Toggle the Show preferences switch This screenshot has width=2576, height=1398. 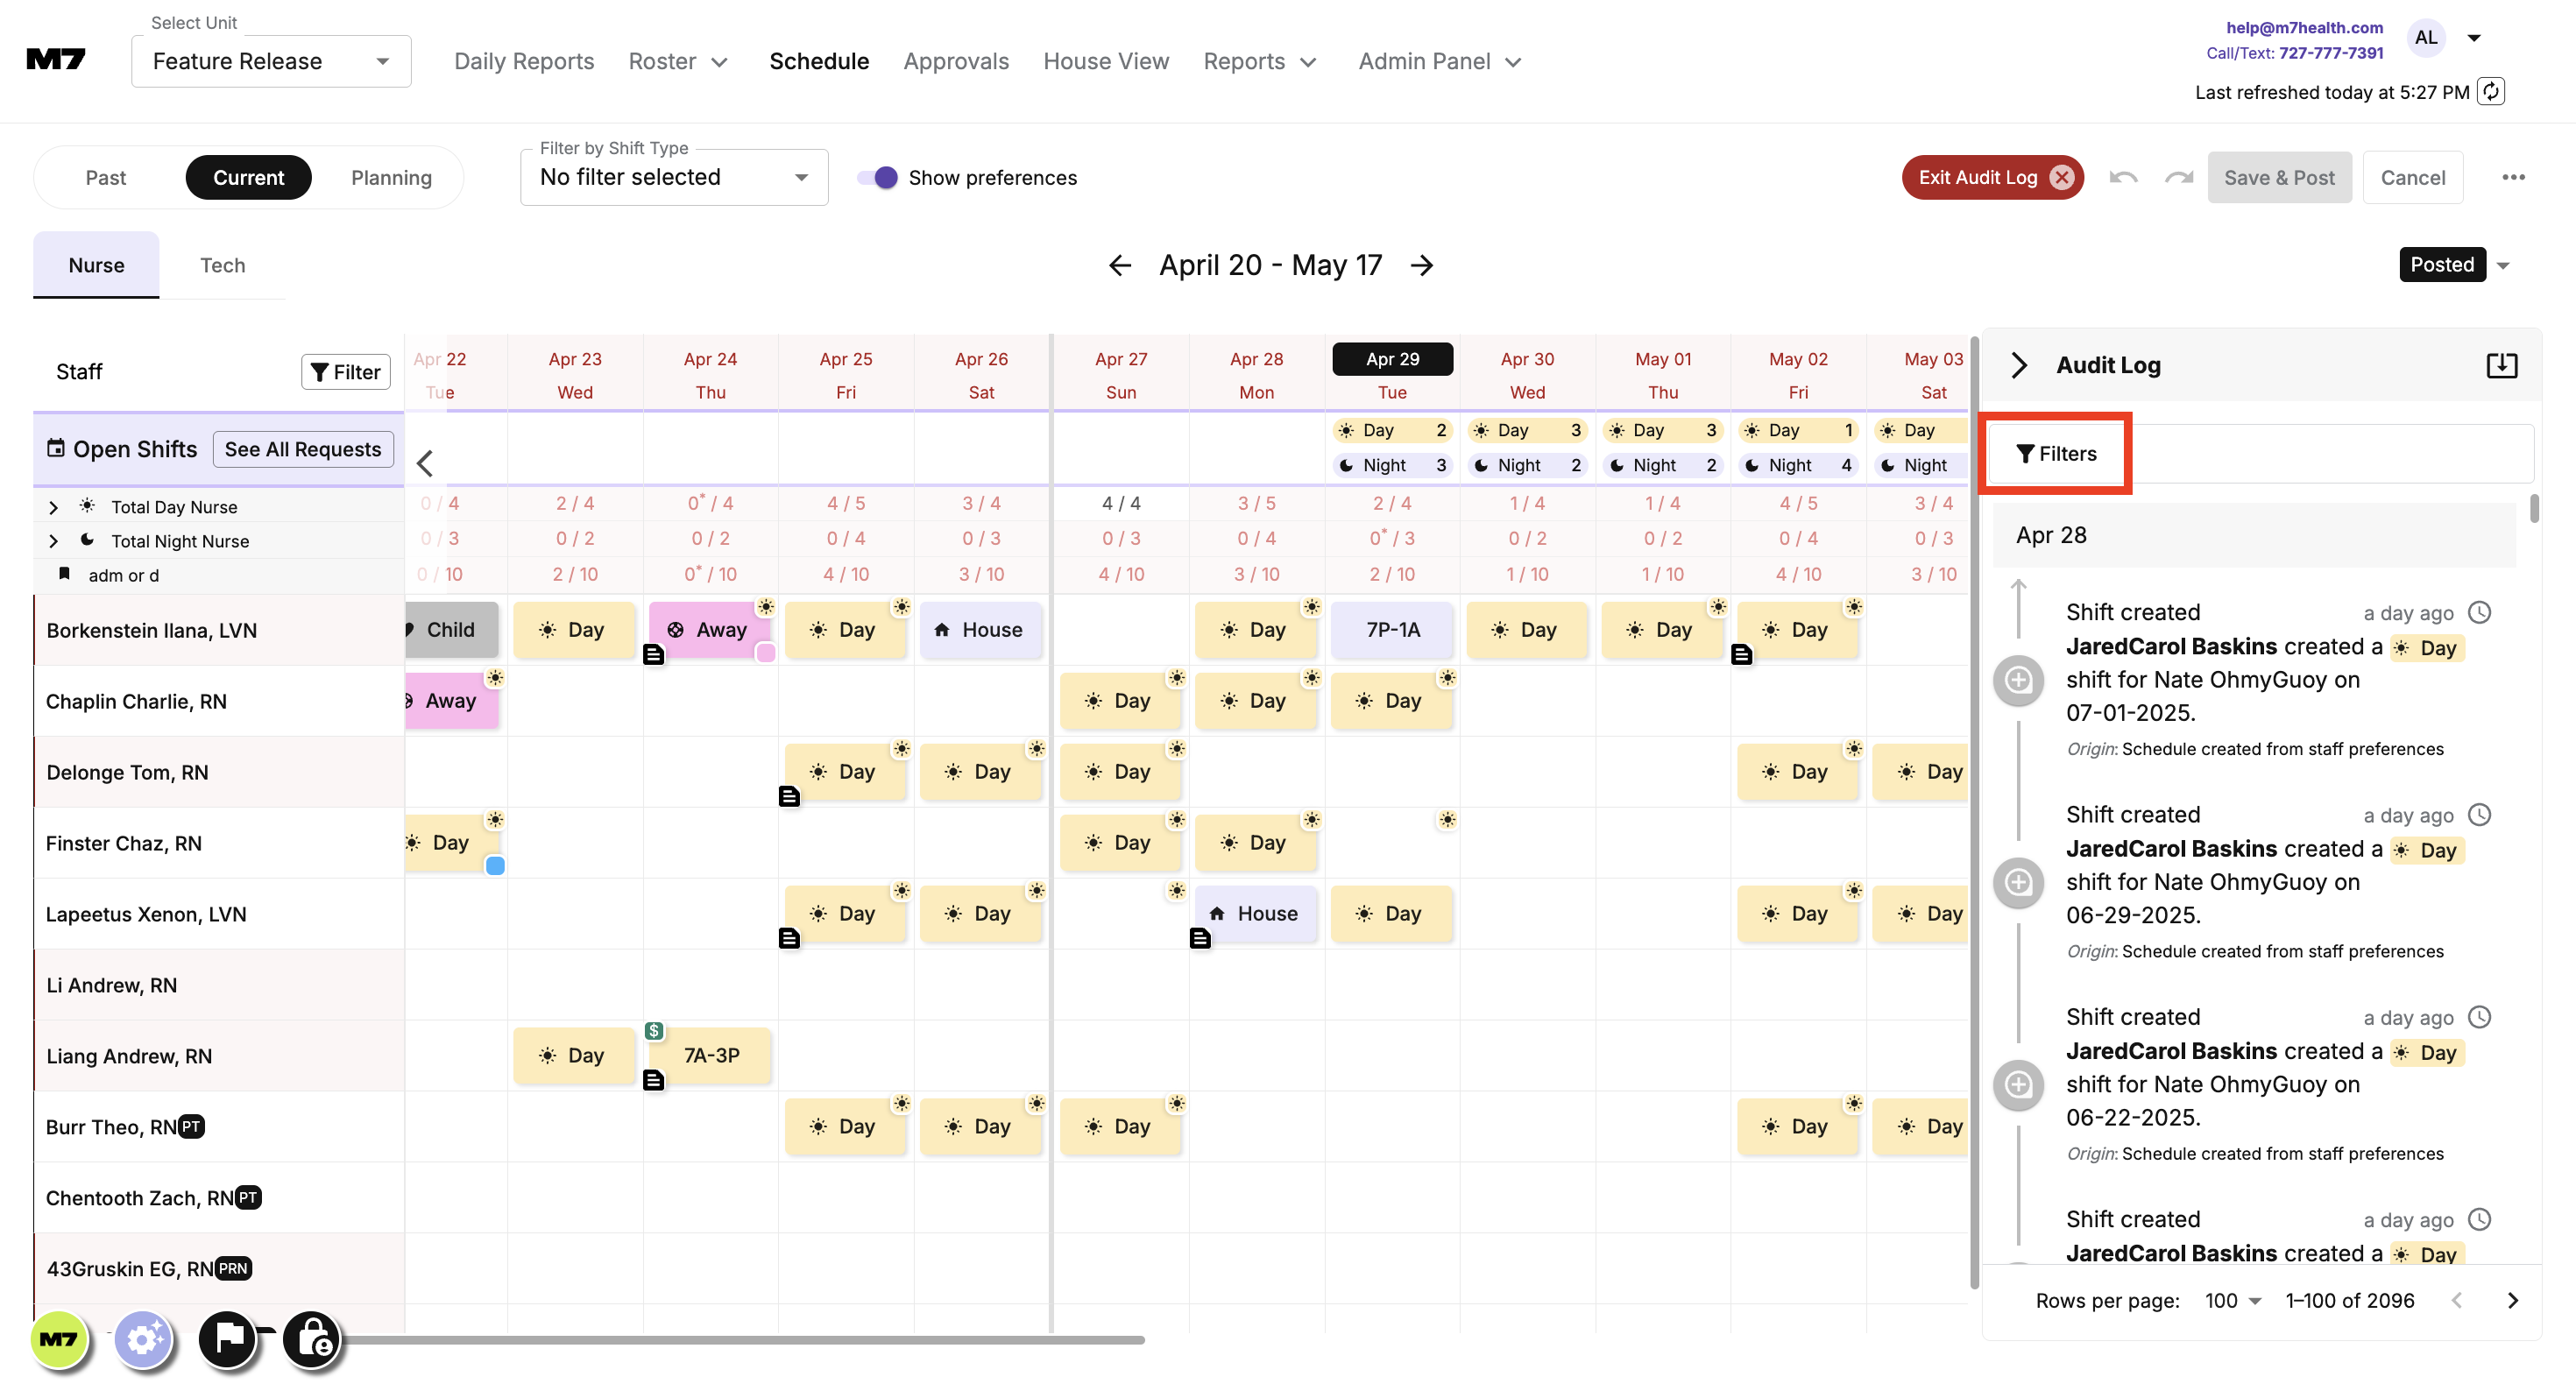877,178
